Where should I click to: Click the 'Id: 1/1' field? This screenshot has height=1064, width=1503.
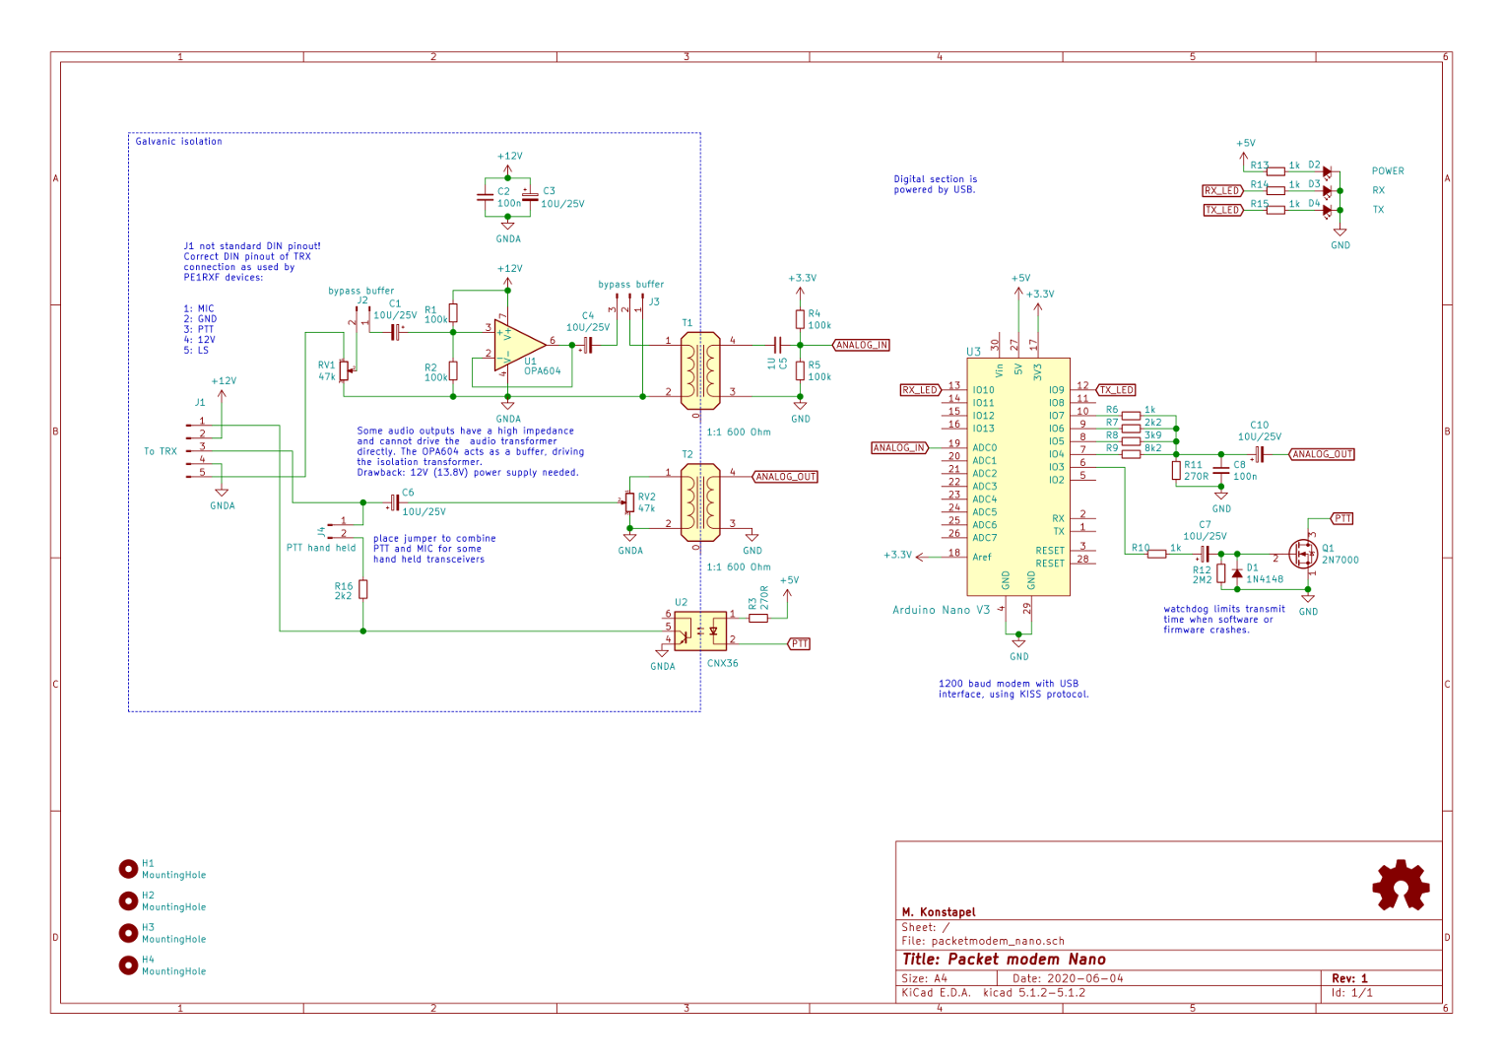(1352, 992)
